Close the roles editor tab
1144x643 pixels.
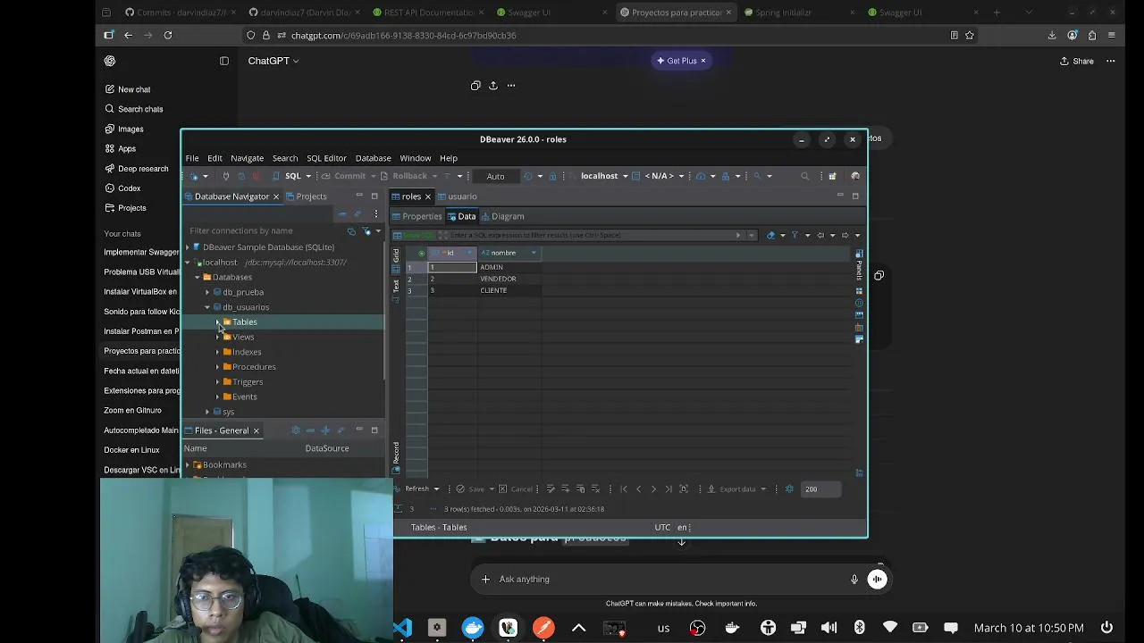[x=427, y=196]
